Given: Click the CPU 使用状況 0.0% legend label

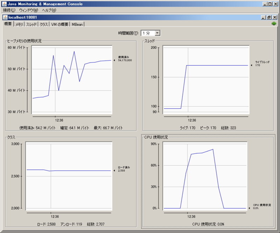Looking at the screenshot, I should [262, 206].
